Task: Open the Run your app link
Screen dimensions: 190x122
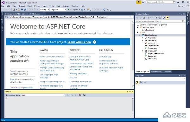Action: tap(105, 57)
